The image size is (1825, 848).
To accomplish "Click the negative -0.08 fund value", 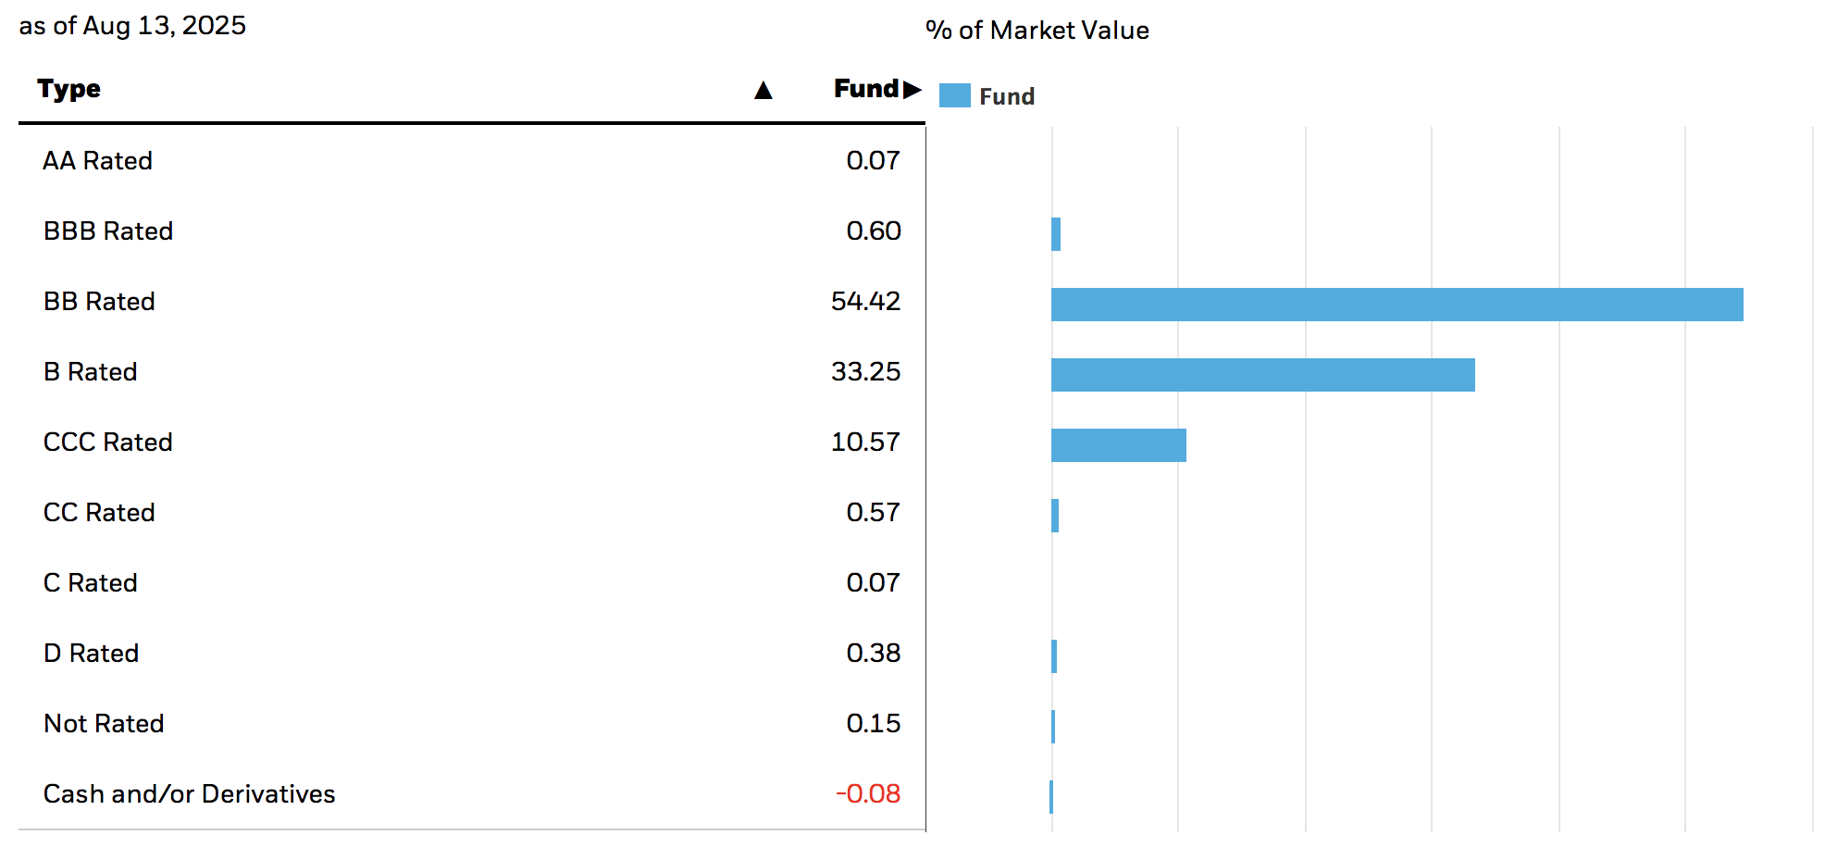I will (x=868, y=794).
